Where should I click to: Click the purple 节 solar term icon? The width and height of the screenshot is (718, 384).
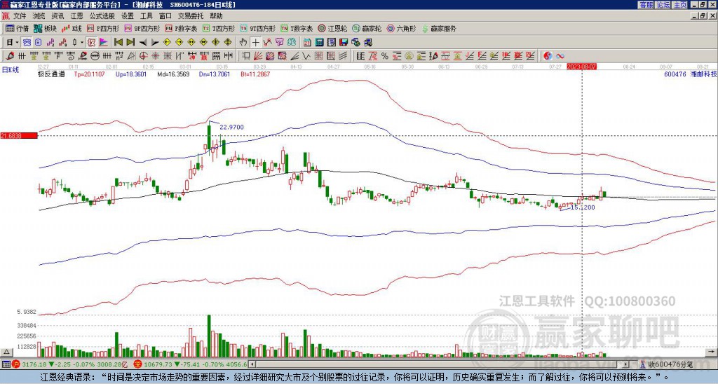pyautogui.click(x=279, y=43)
